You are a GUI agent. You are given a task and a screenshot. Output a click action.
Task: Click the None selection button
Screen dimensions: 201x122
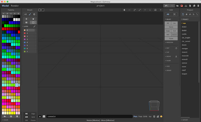tap(171, 27)
